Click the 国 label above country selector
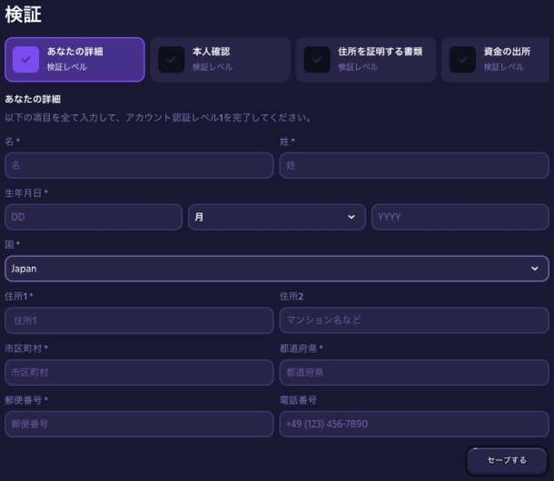This screenshot has width=554, height=481. (x=12, y=244)
